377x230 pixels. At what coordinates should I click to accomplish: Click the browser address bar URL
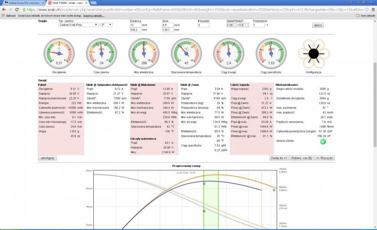pos(188,9)
